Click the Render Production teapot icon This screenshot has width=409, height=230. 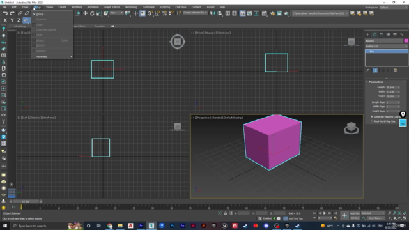(286, 13)
